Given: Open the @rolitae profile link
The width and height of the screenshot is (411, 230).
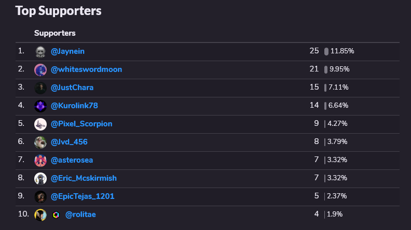Looking at the screenshot, I should [x=80, y=214].
